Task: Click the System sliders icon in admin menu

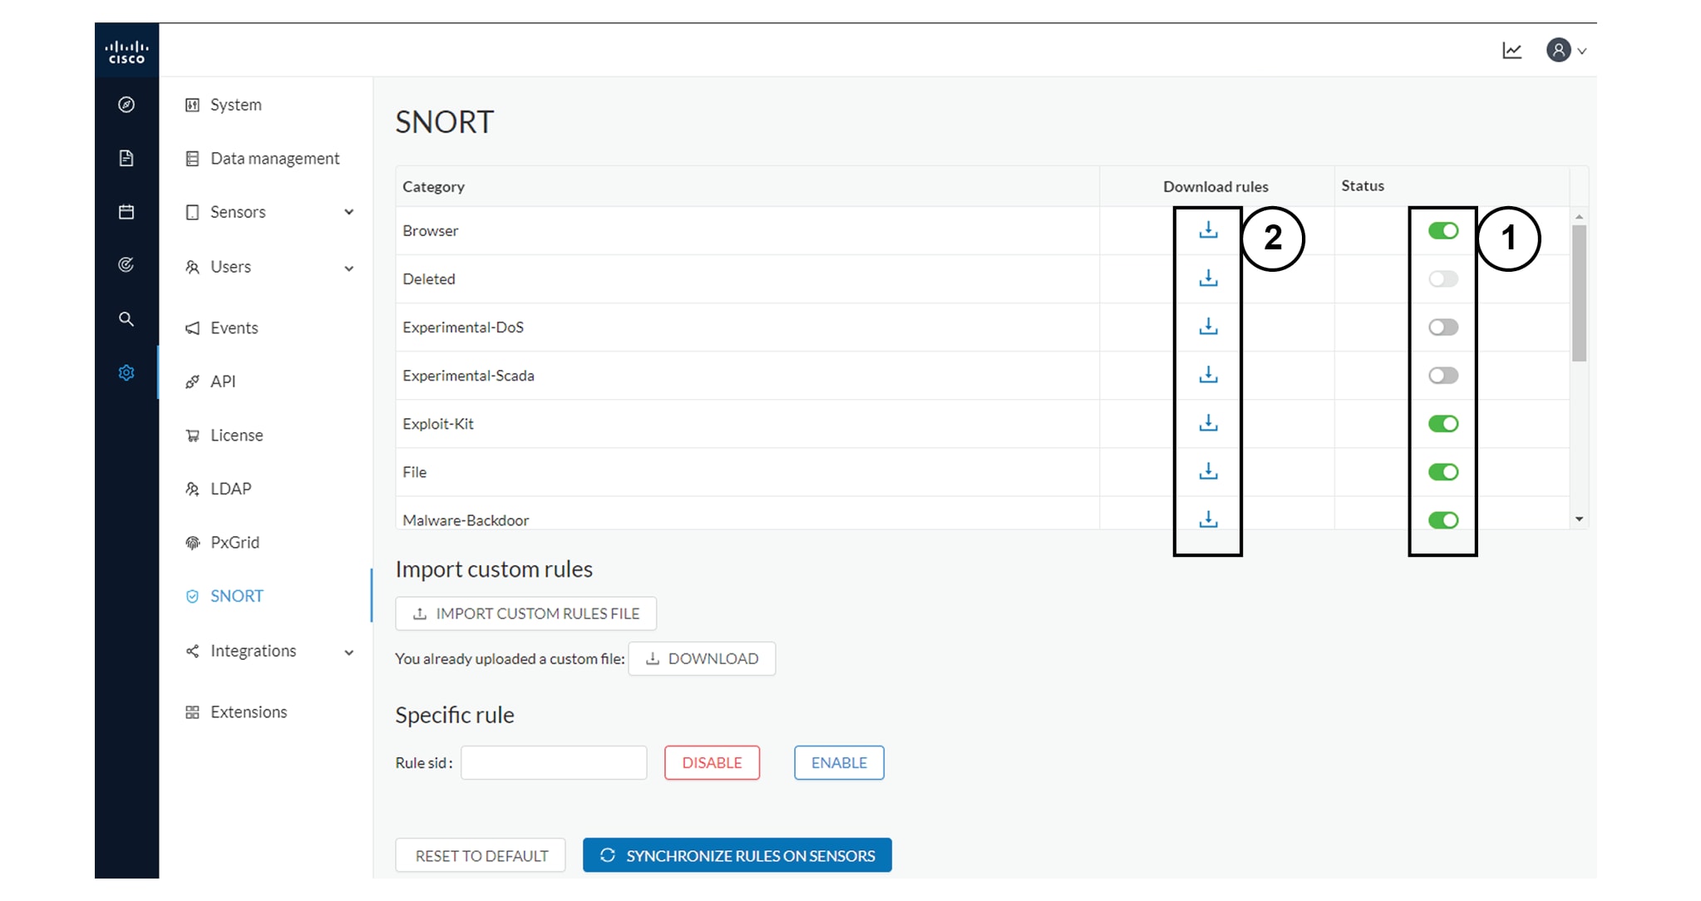Action: point(192,105)
